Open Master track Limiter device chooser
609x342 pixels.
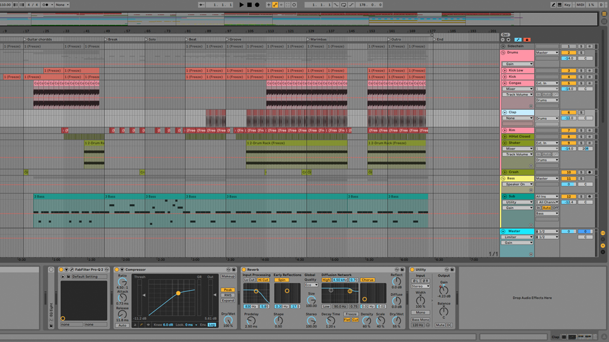point(518,237)
